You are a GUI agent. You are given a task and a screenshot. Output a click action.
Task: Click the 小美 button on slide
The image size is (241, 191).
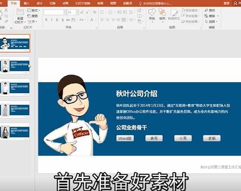tap(183, 138)
